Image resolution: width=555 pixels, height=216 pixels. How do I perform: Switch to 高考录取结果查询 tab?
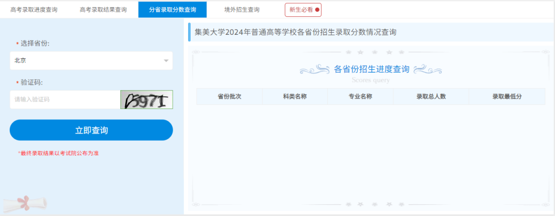(103, 10)
